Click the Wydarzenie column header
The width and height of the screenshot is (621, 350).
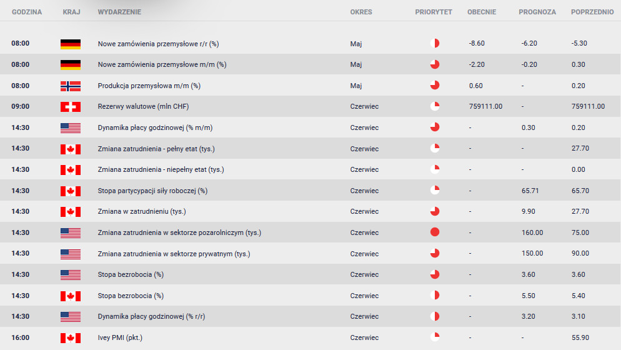pyautogui.click(x=119, y=12)
